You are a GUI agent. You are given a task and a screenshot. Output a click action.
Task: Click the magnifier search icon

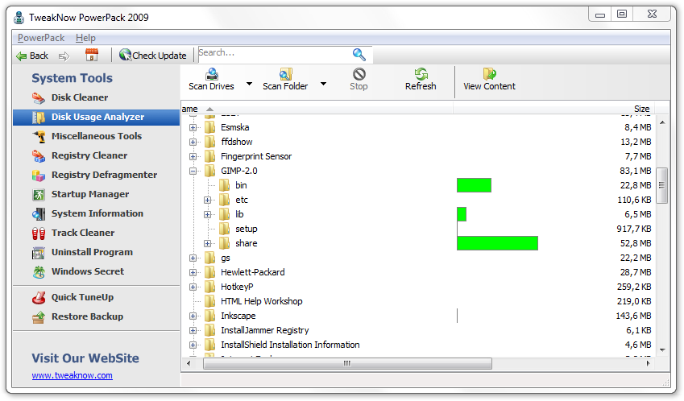click(x=359, y=55)
